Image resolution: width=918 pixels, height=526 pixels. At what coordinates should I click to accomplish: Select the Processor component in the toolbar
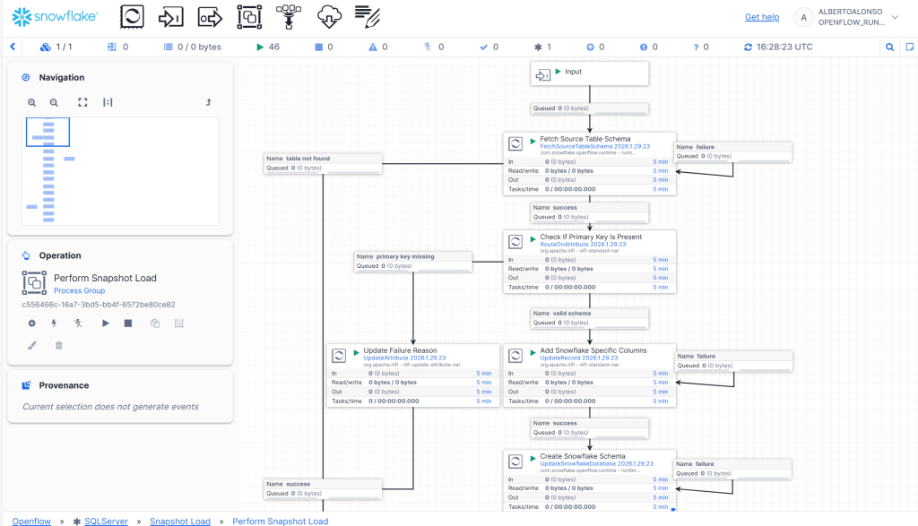pyautogui.click(x=132, y=16)
